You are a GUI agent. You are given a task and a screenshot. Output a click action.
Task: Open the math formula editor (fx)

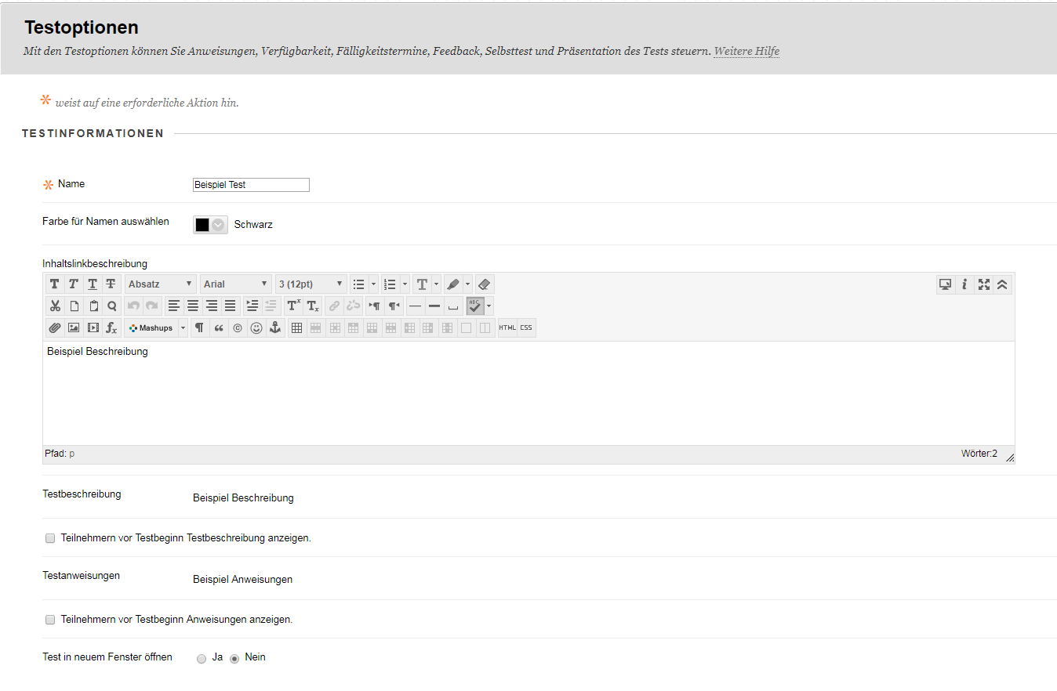(111, 328)
